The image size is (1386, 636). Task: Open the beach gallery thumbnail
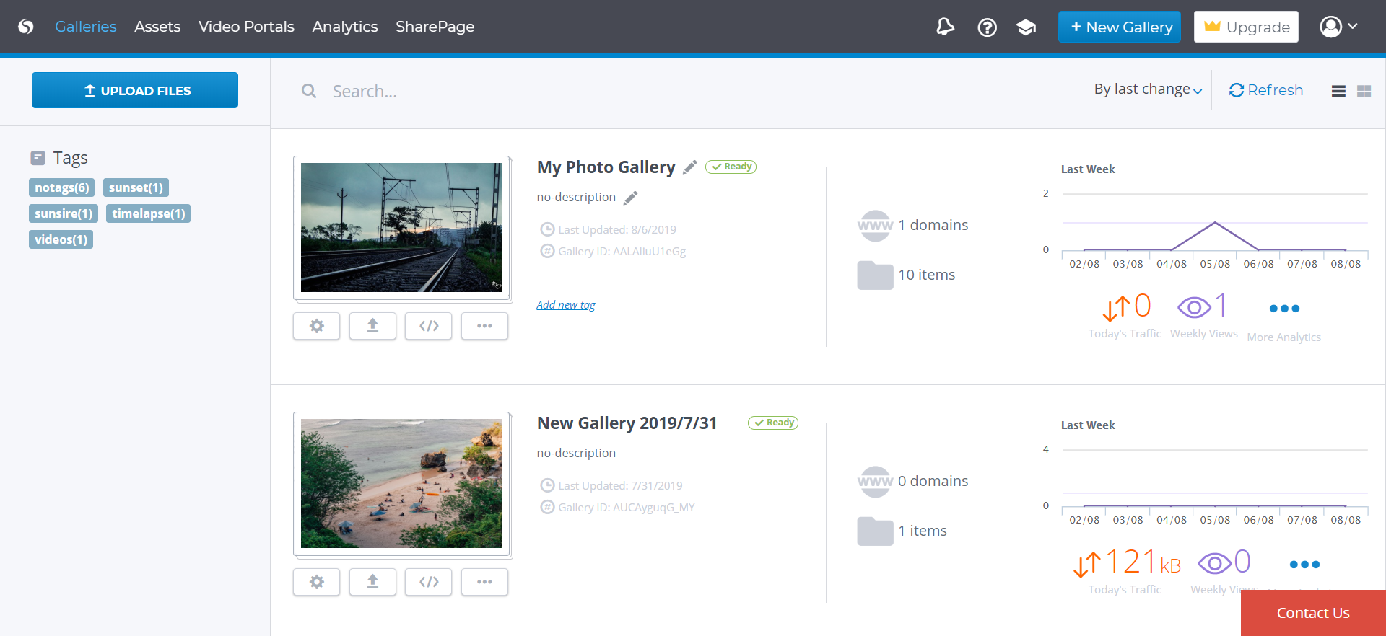point(401,483)
